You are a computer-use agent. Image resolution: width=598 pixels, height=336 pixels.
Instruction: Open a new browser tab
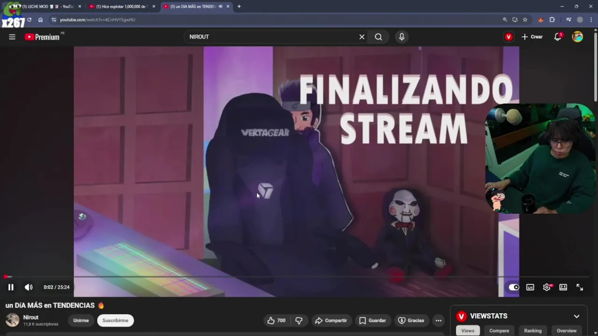239,7
